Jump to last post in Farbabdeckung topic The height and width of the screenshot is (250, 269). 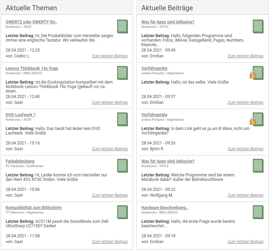110,195
